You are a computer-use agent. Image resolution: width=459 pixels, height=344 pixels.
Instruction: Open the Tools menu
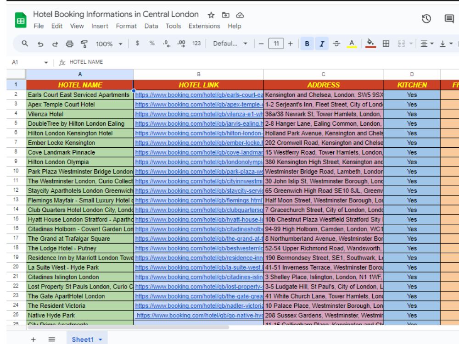tap(174, 26)
